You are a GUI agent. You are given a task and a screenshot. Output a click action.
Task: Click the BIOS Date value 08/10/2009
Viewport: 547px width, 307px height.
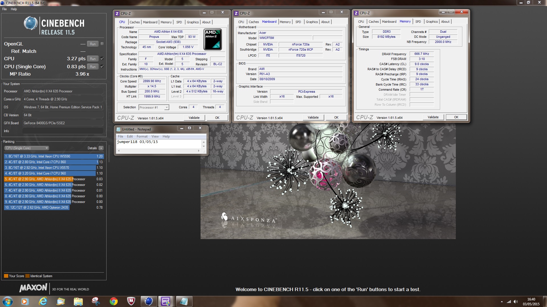[x=300, y=79]
